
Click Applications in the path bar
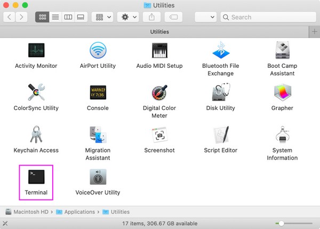click(x=76, y=212)
